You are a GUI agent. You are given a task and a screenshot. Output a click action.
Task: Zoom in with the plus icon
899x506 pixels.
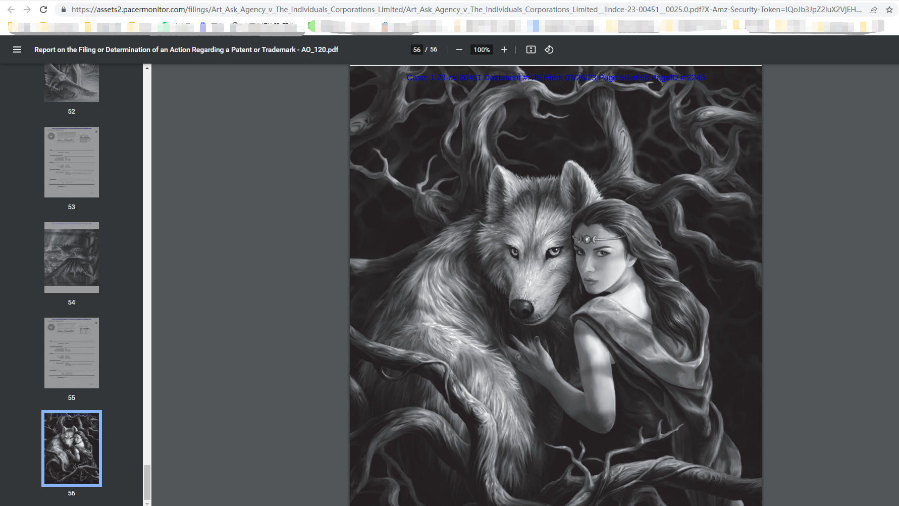[x=504, y=49]
